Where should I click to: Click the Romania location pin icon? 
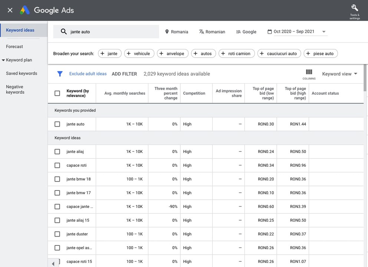[x=167, y=32]
